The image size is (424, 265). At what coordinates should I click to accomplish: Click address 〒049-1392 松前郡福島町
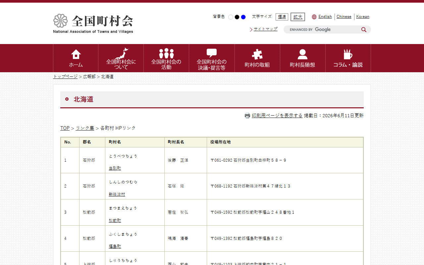tap(246, 238)
